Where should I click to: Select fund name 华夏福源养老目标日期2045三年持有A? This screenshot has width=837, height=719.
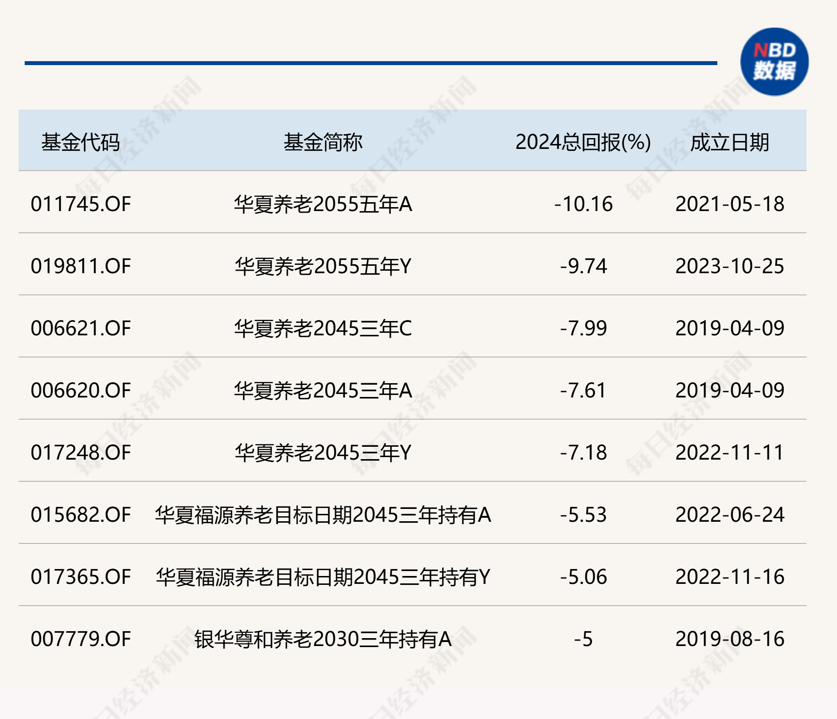click(323, 515)
